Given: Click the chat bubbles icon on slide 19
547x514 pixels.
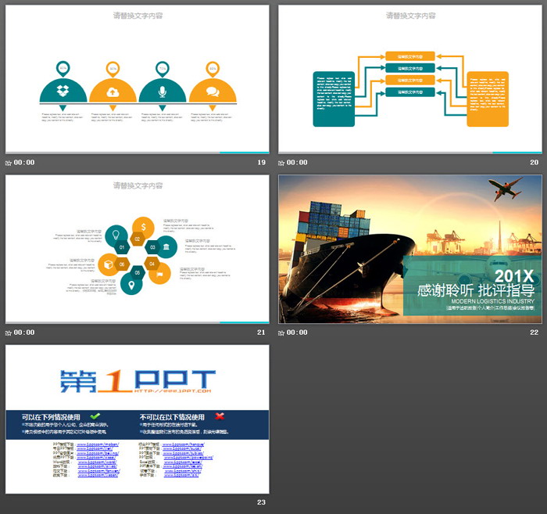Looking at the screenshot, I should pyautogui.click(x=212, y=92).
